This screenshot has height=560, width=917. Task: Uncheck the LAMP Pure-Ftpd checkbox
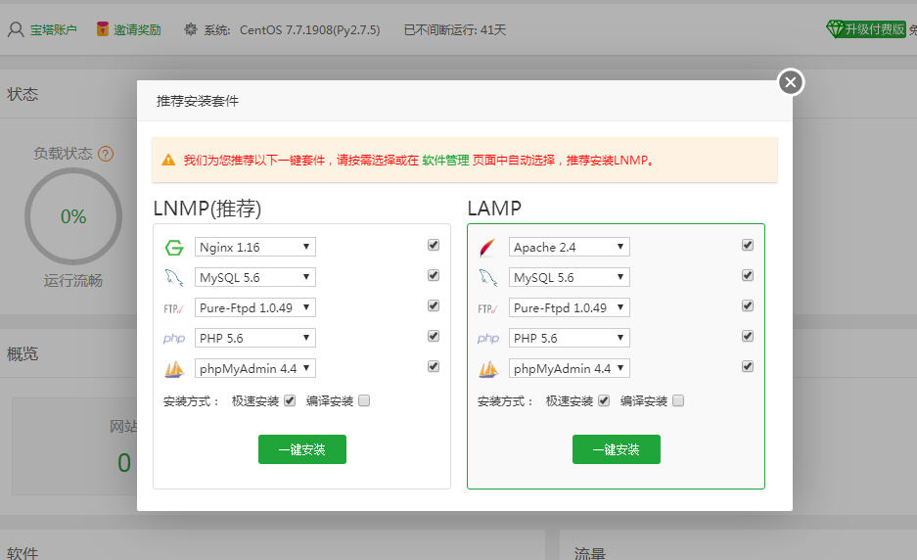(x=748, y=305)
